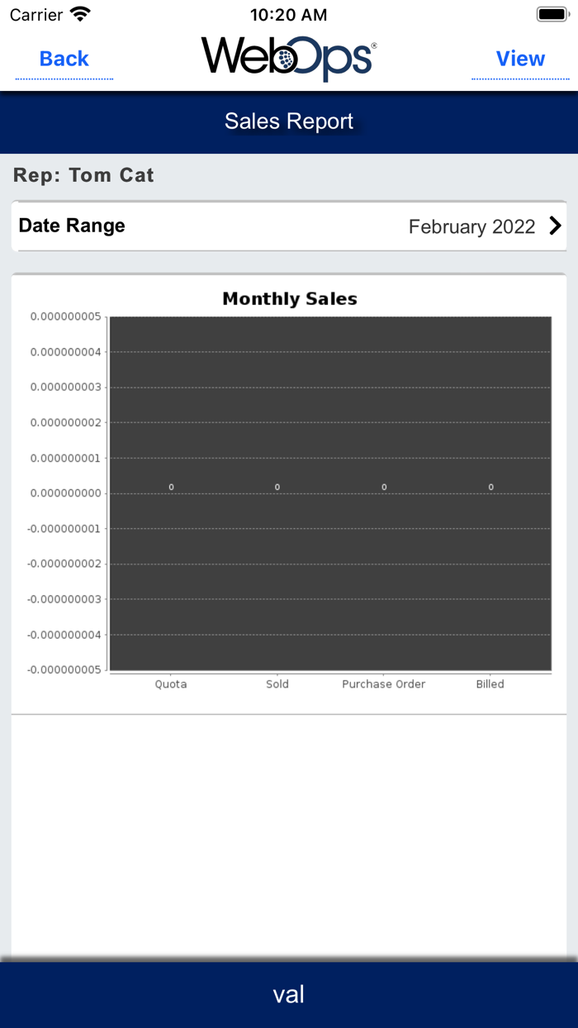Click the Sold bar value 0
The width and height of the screenshot is (578, 1028).
[277, 488]
